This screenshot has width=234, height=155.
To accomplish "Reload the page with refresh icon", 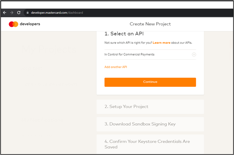I will tap(19, 13).
